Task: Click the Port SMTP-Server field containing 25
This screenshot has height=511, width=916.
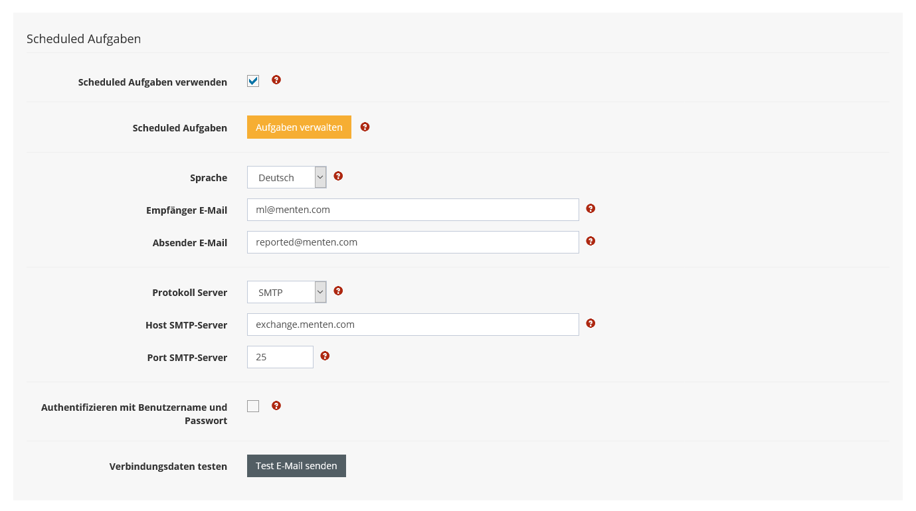Action: [280, 357]
